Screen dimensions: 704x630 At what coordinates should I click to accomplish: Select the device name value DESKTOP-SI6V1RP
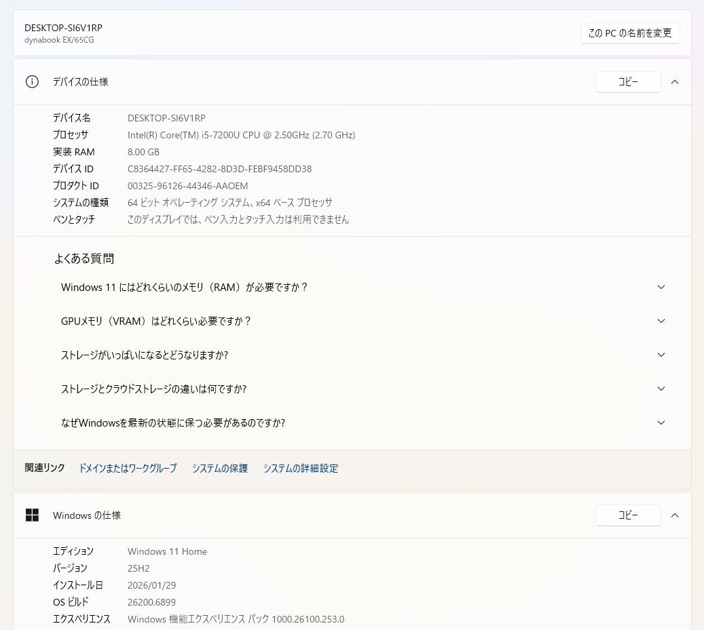pos(166,118)
